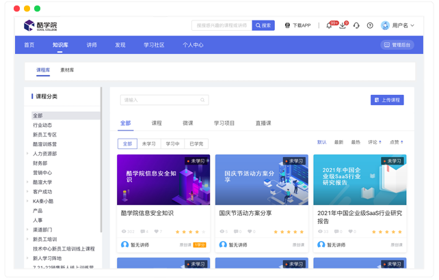
Task: Expand the 酷渲大学 category arrow
Action: (x=27, y=182)
